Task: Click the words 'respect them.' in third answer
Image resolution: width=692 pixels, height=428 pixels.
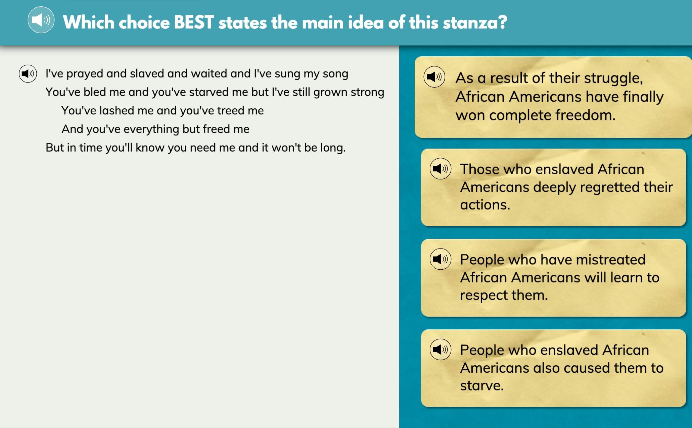Action: (504, 296)
